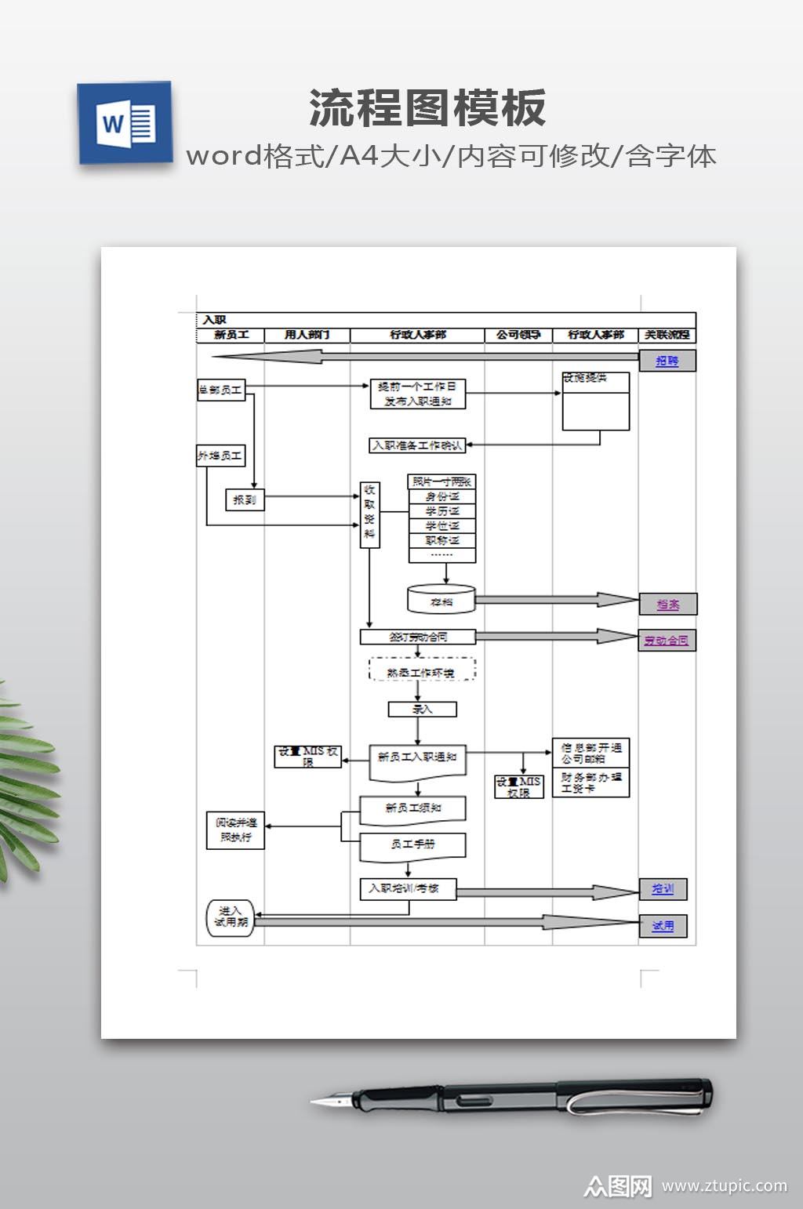
Task: Click the 进入试用期 rounded terminator shape
Action: pos(231,917)
